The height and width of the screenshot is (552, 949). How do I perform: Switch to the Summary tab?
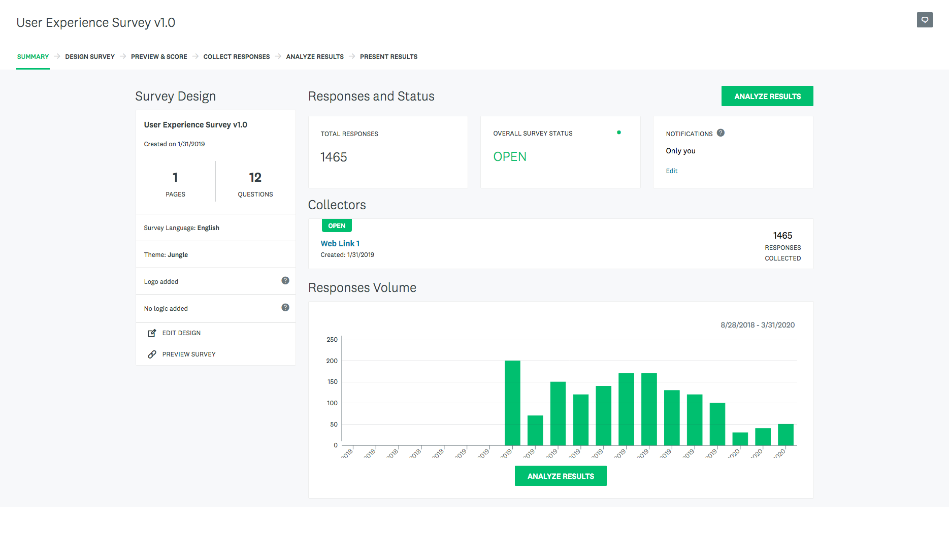coord(33,57)
